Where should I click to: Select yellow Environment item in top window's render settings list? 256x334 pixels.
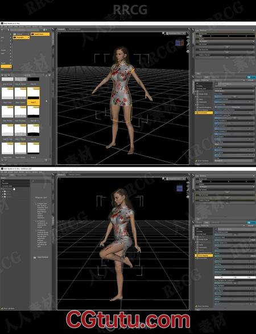(x=204, y=112)
